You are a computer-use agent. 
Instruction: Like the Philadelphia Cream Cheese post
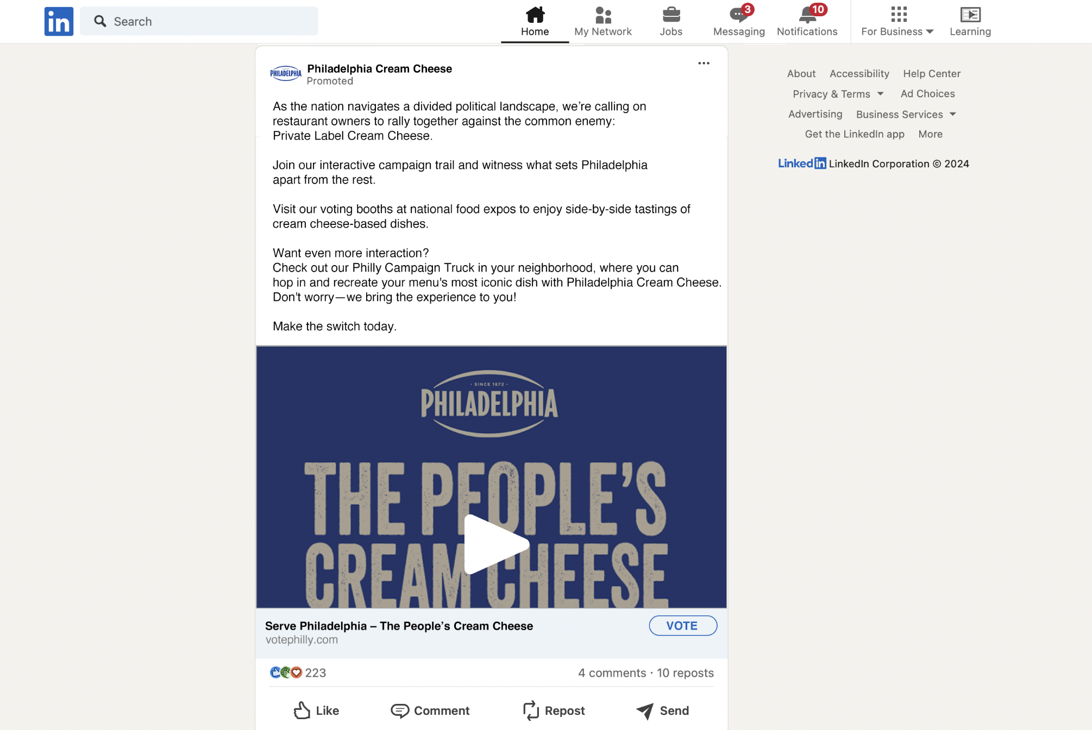tap(316, 710)
